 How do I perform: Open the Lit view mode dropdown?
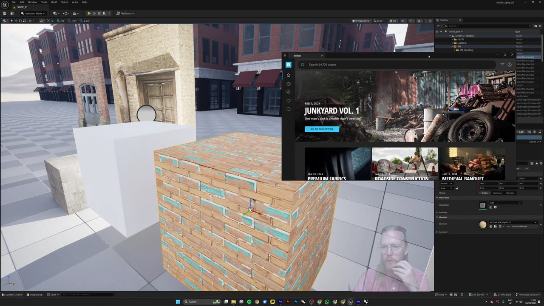(x=394, y=20)
